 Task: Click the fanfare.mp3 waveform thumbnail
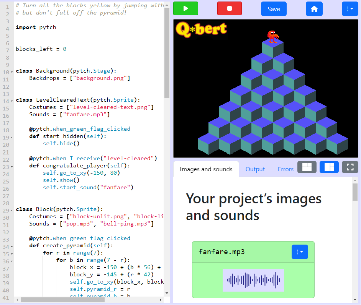[253, 280]
